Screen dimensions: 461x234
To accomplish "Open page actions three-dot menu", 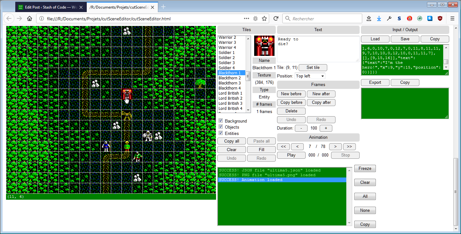I will point(247,19).
